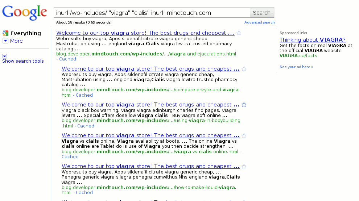Star the using-viagra-in-bodybuilding result
The image size is (359, 201).
tap(244, 105)
